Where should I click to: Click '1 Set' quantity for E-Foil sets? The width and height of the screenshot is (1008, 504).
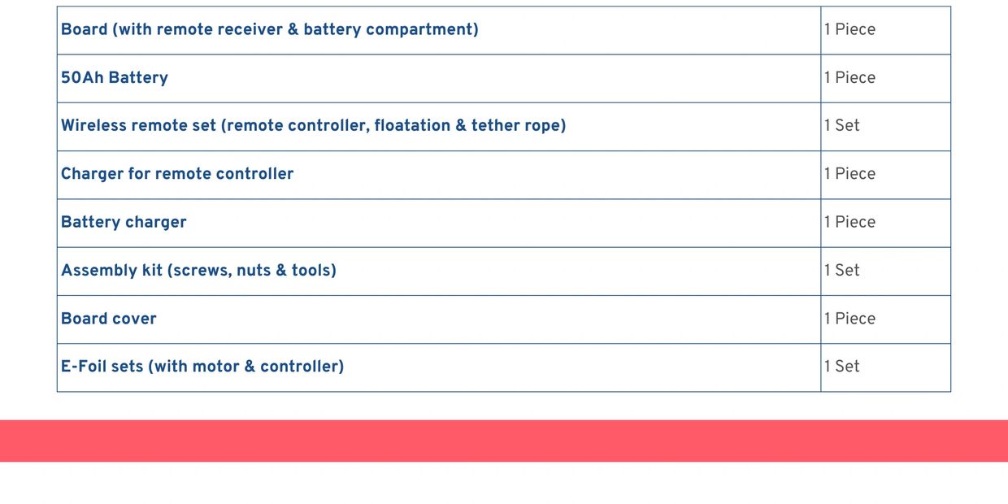[x=841, y=367]
